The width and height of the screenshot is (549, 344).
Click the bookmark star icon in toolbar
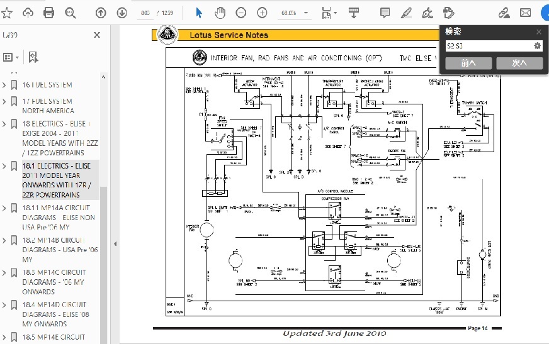[7, 13]
